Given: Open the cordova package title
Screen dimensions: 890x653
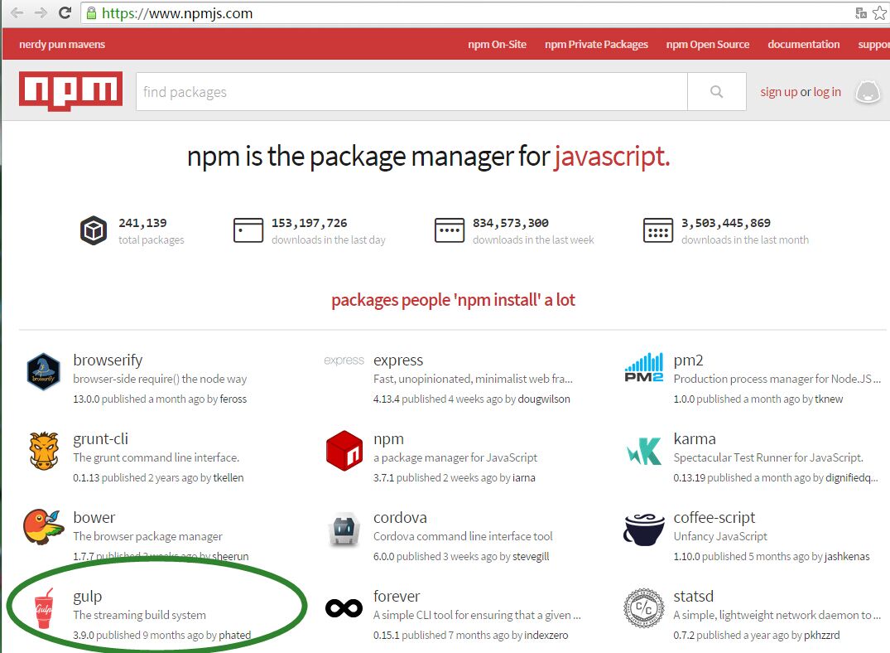Looking at the screenshot, I should tap(400, 517).
